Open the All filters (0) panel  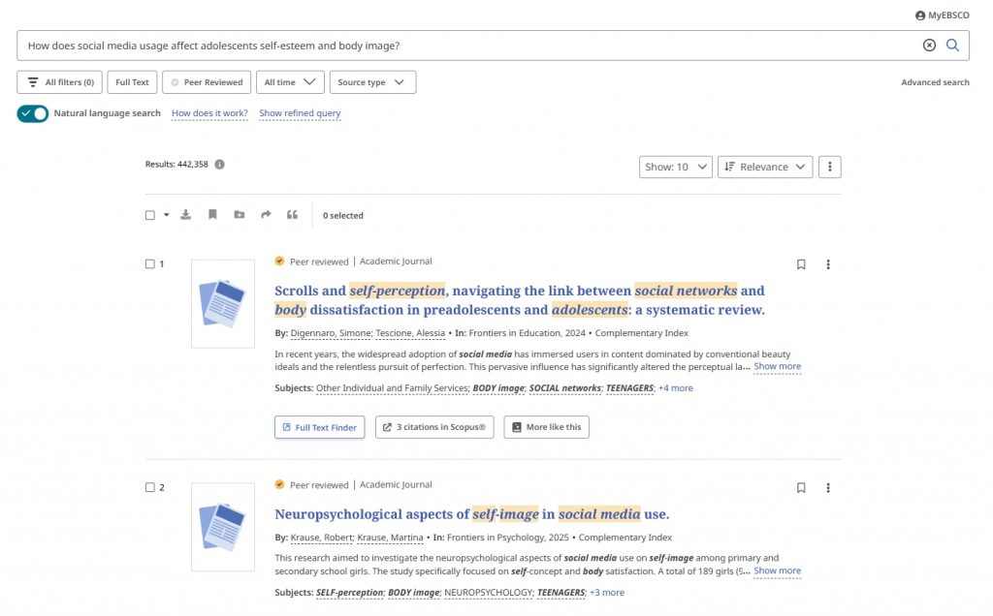tap(59, 82)
